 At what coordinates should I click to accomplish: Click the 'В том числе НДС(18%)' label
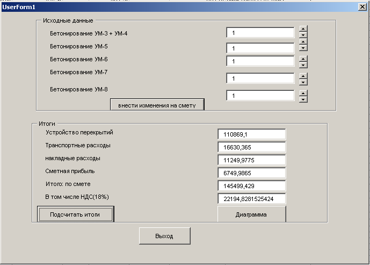tap(77, 197)
